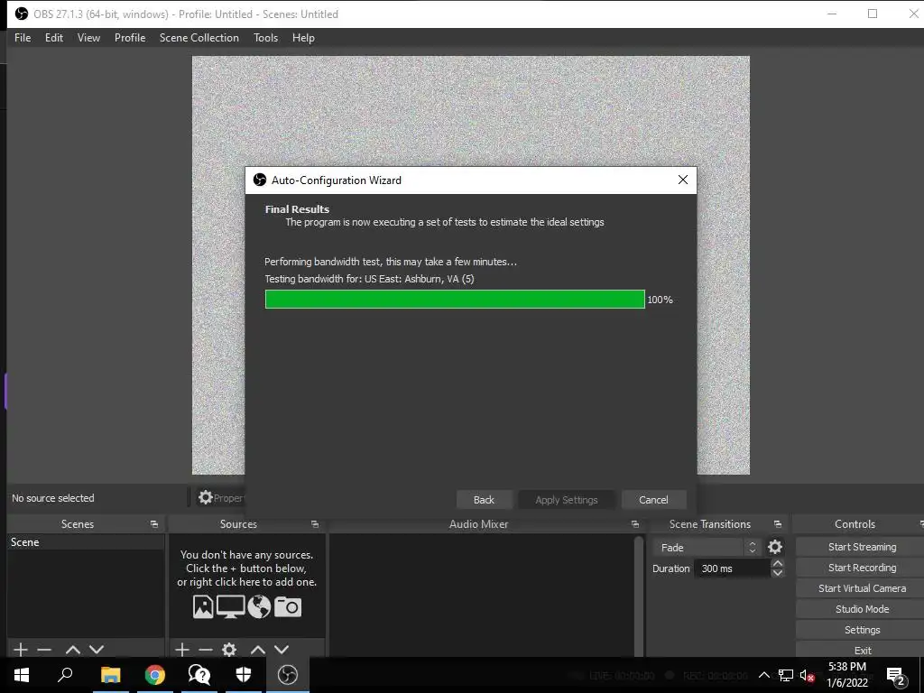Open the Tools menu
This screenshot has width=924, height=693.
coord(266,38)
